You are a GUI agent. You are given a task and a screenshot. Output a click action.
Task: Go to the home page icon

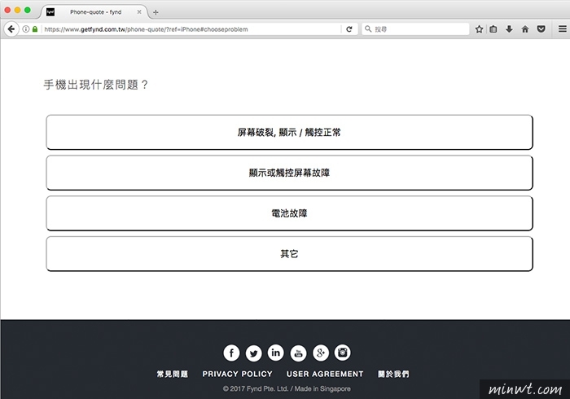(x=525, y=29)
